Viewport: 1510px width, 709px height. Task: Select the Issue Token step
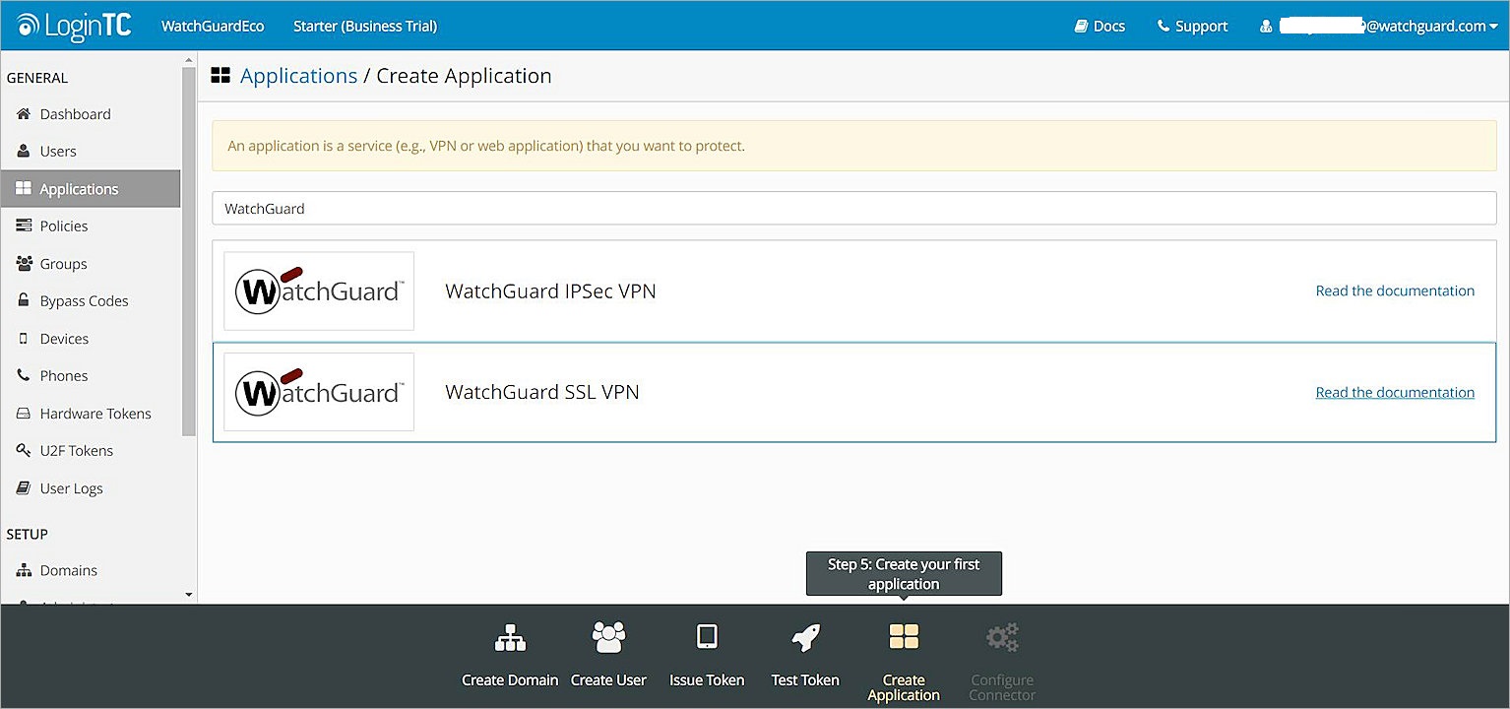point(707,655)
